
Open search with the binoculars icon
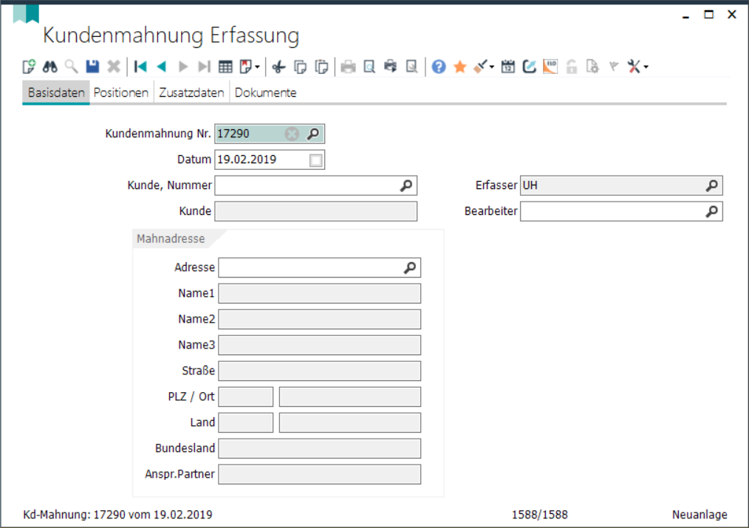click(x=49, y=66)
